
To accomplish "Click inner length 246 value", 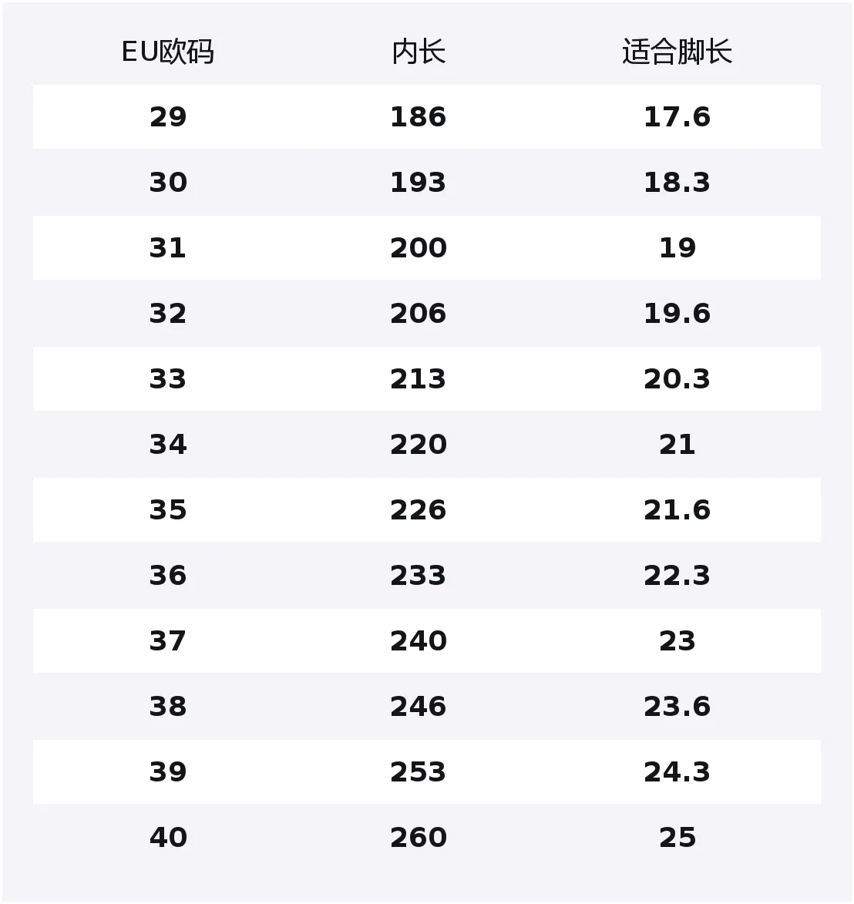I will 419,707.
